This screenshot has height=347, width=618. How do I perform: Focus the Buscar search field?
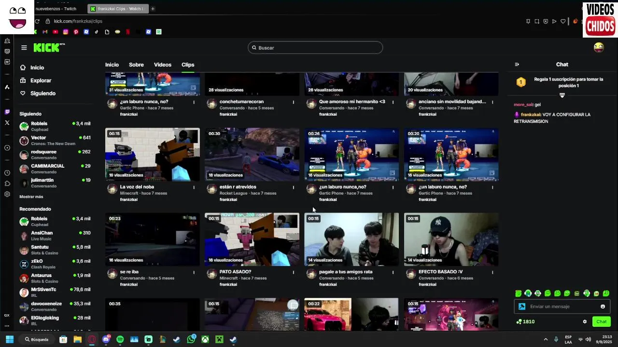[315, 48]
